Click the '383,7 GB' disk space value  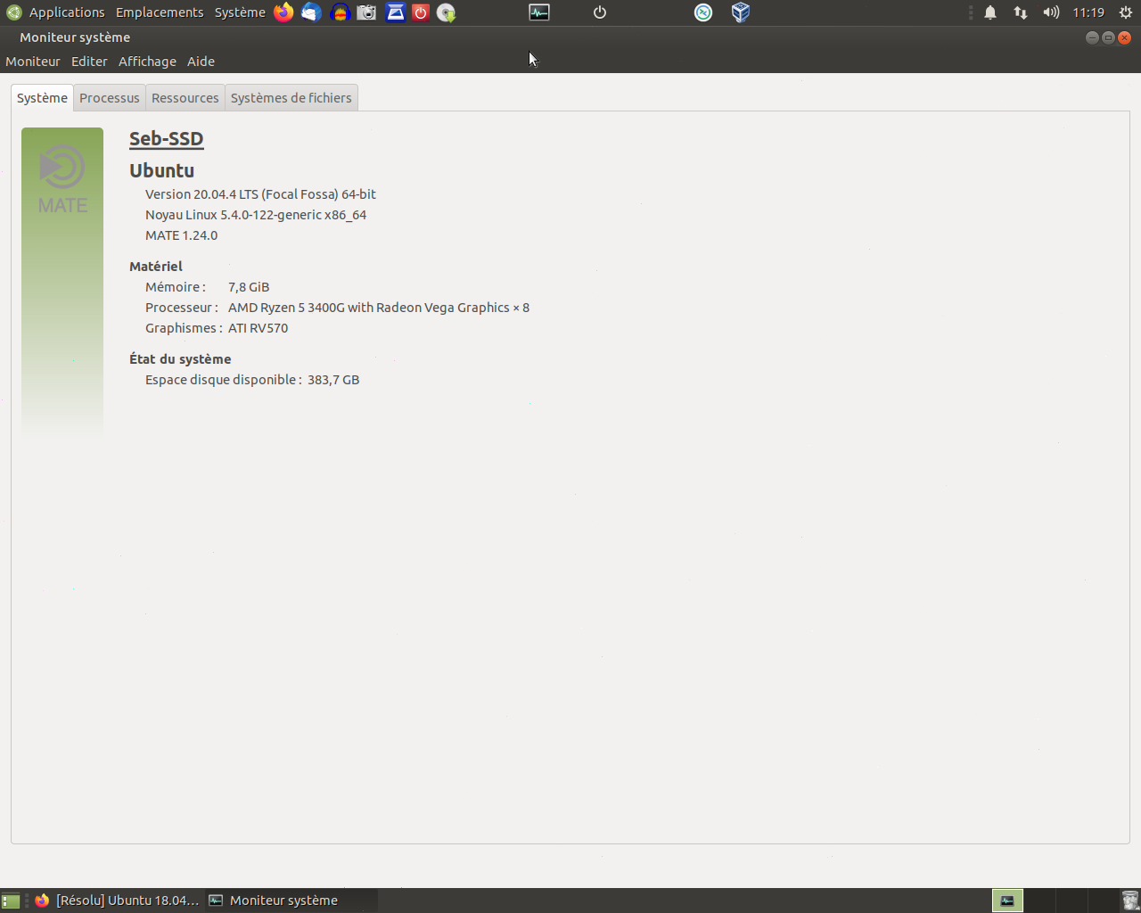pyautogui.click(x=333, y=380)
